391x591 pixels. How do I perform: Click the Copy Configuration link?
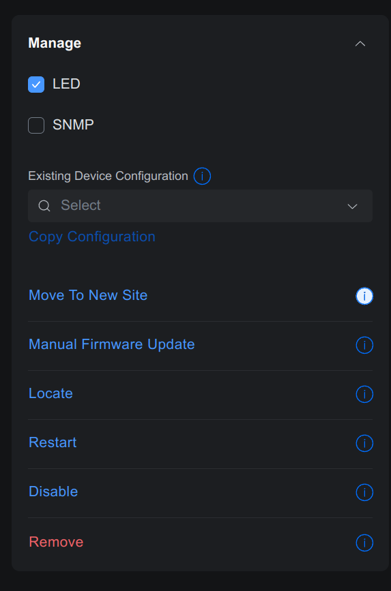click(x=91, y=237)
